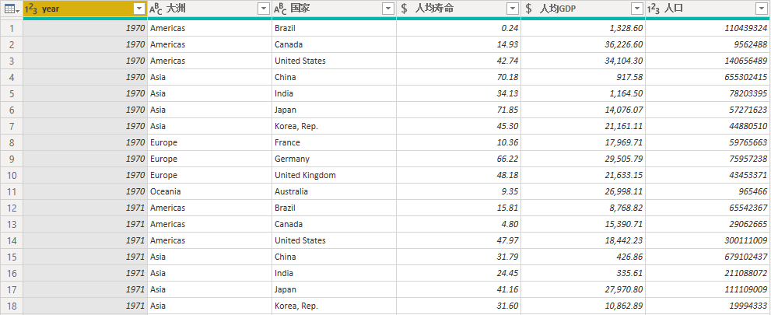The height and width of the screenshot is (315, 771).
Task: Open the filter dropdown for 国家 column
Action: pos(387,9)
